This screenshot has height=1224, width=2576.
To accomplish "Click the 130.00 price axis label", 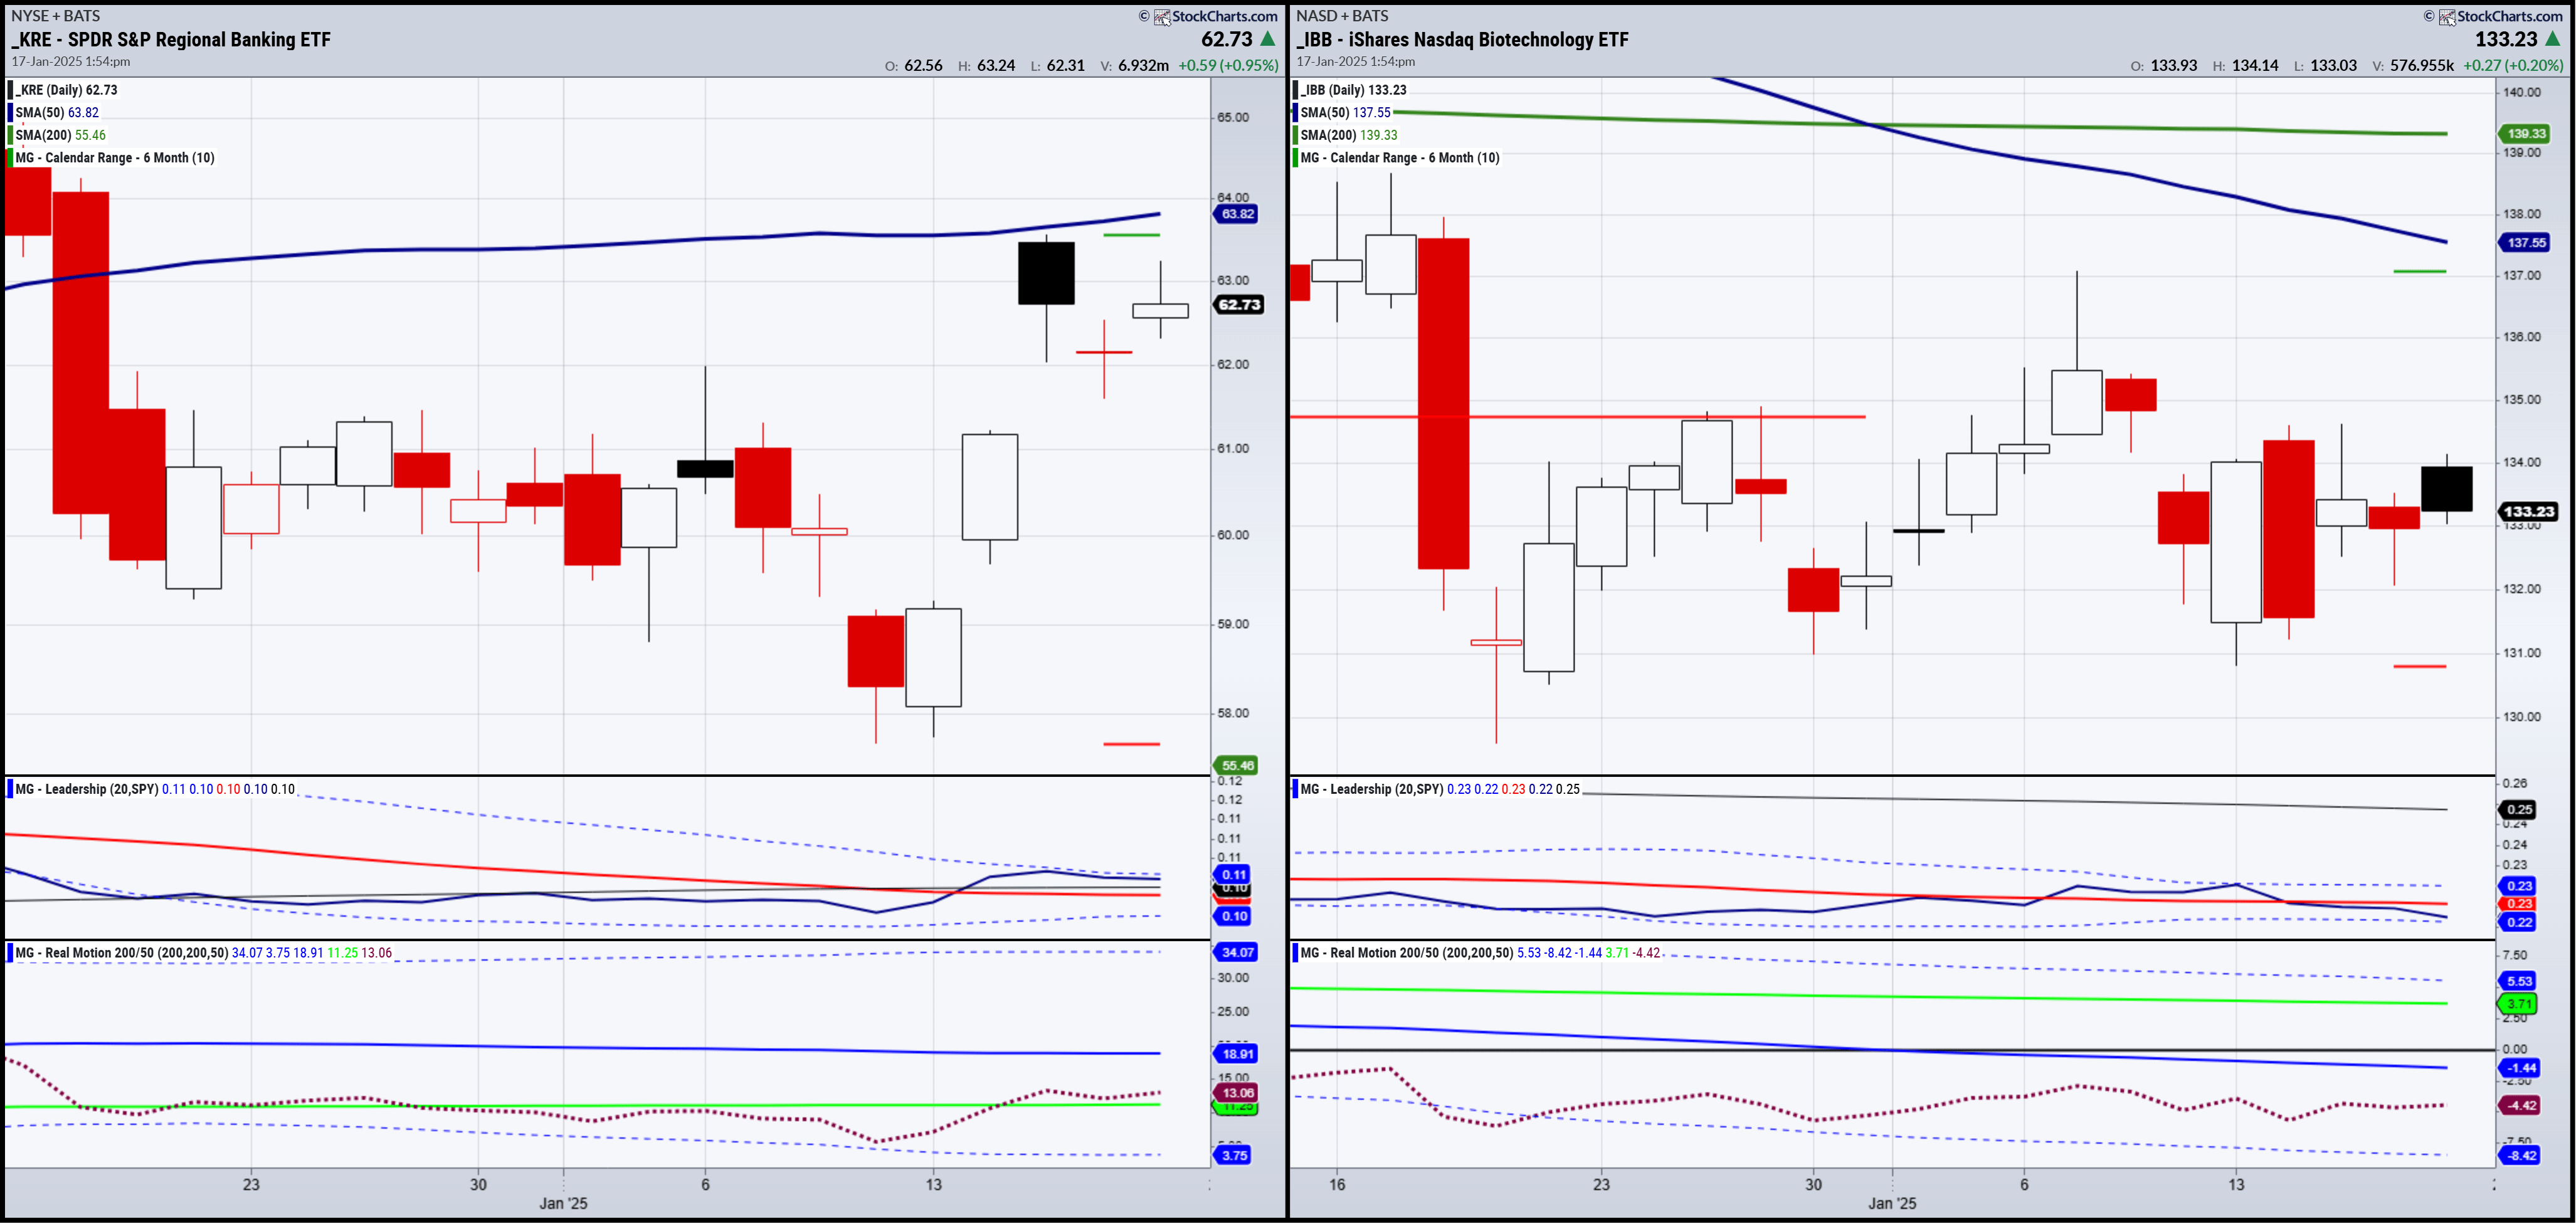I will pyautogui.click(x=2522, y=717).
